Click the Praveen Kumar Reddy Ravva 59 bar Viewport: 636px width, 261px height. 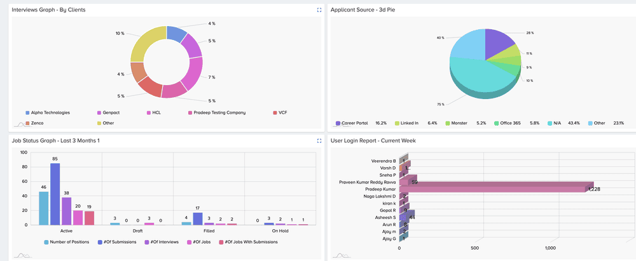[407, 182]
